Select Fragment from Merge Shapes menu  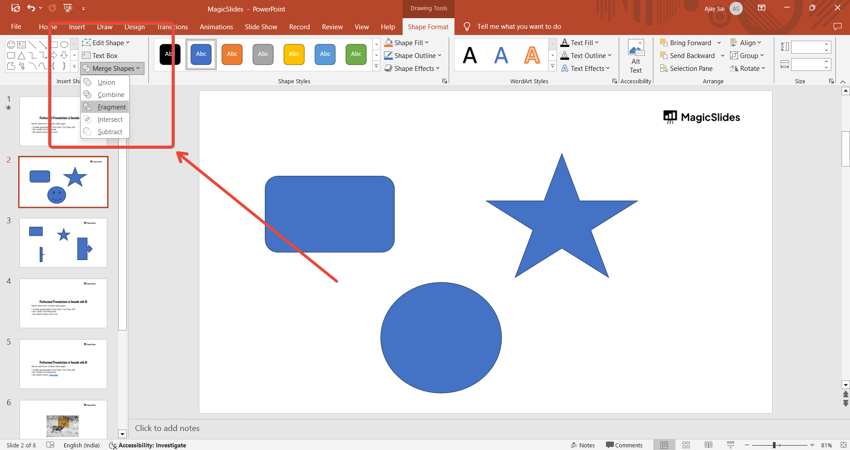pos(111,107)
